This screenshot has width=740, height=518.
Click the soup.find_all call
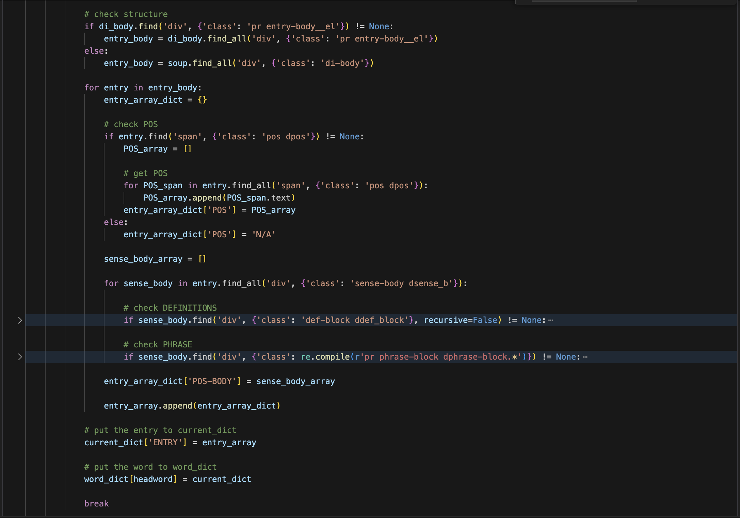pos(199,63)
